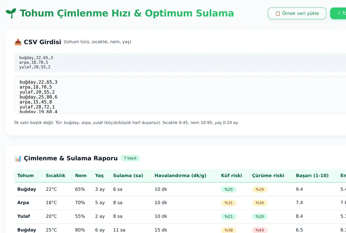Click the inbox icon next to CSV Girdisi
Viewport: 346px width, 233px height.
pos(18,42)
